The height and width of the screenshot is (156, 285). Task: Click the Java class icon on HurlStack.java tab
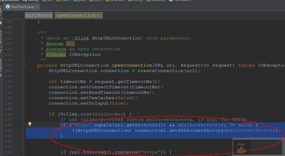point(8,7)
